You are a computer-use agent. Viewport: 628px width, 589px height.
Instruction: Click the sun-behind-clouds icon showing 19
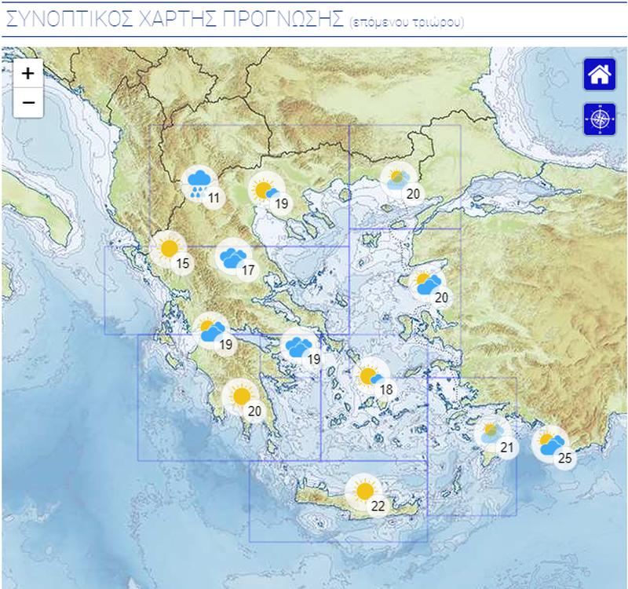click(x=212, y=331)
